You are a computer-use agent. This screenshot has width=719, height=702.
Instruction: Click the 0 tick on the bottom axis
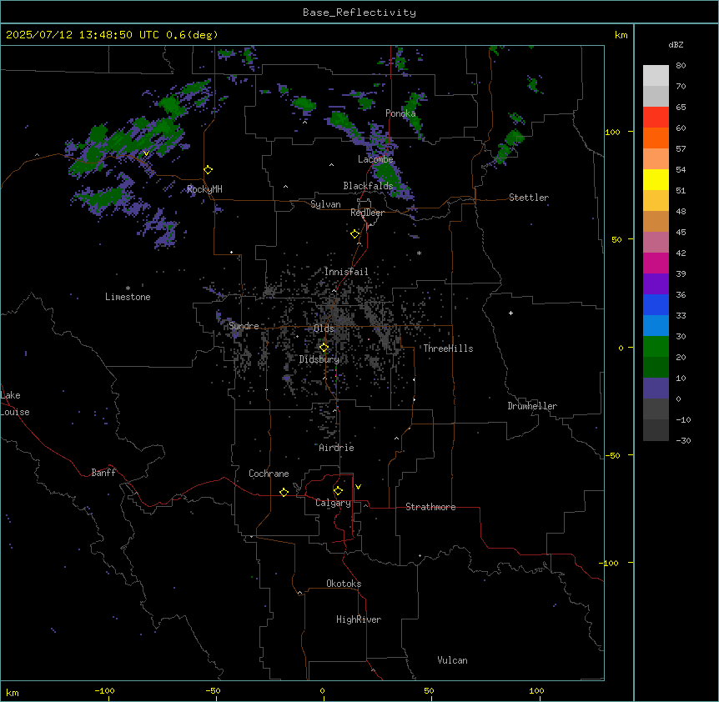point(322,690)
